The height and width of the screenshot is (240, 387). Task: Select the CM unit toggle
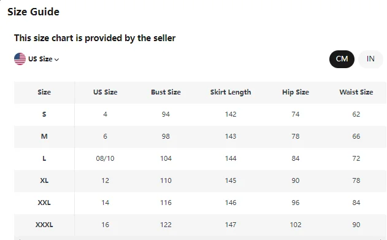(342, 59)
